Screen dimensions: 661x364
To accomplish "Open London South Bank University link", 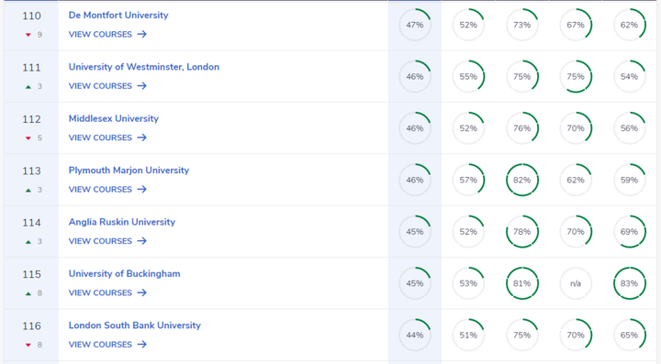I will (134, 325).
